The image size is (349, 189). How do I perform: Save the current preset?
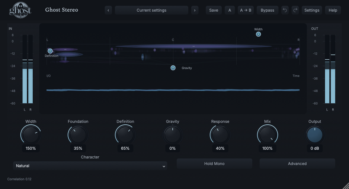click(214, 10)
